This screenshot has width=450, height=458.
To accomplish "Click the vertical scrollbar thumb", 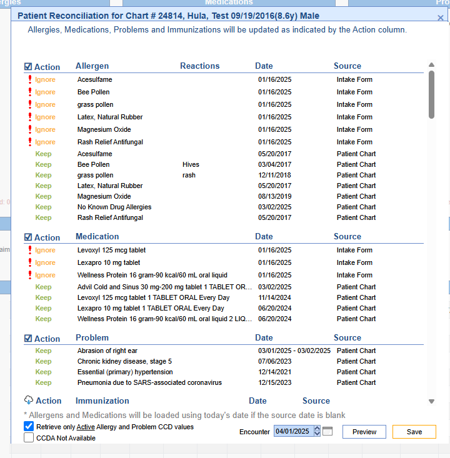I will click(431, 94).
